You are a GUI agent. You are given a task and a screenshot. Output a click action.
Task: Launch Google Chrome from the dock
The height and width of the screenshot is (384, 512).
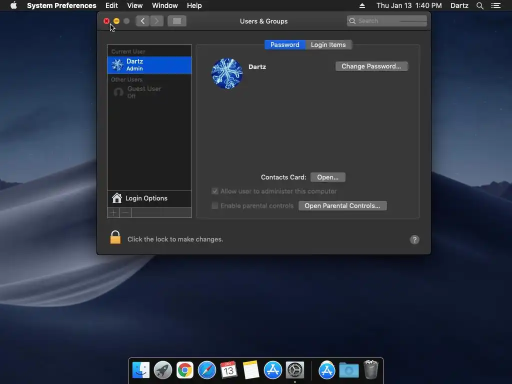[185, 370]
